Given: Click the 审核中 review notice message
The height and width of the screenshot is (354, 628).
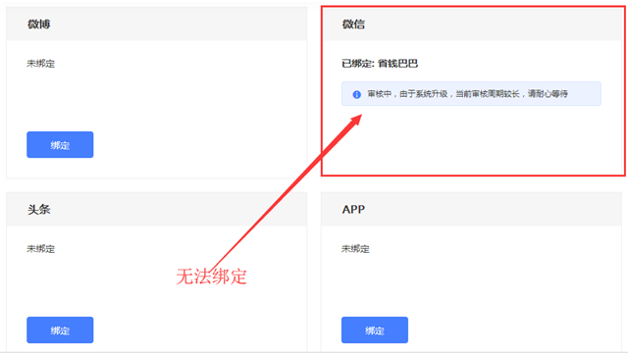Looking at the screenshot, I should pos(471,94).
